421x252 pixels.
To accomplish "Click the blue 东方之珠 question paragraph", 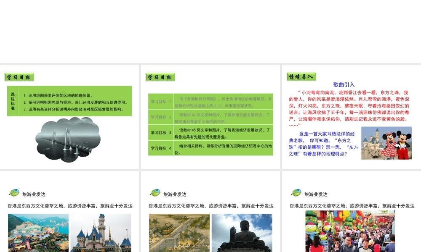I will tap(323, 144).
